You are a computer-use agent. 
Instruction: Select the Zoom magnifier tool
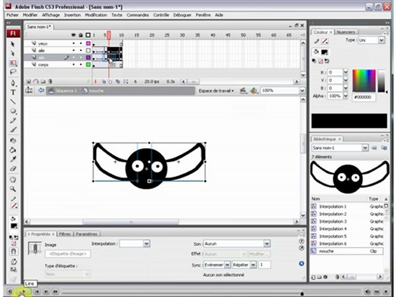click(x=13, y=189)
